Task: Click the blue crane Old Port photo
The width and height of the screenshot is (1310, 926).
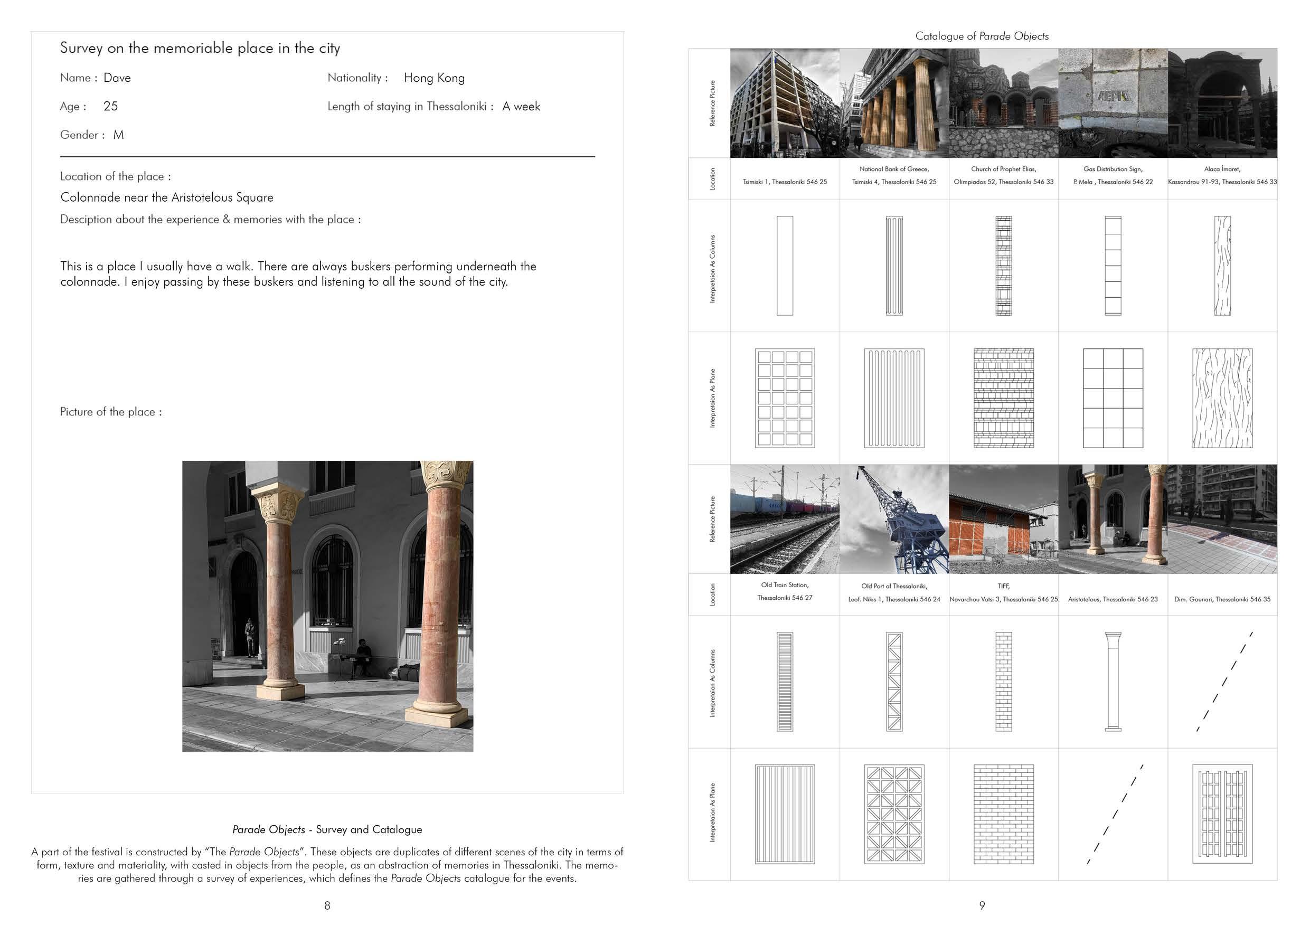Action: [x=894, y=518]
